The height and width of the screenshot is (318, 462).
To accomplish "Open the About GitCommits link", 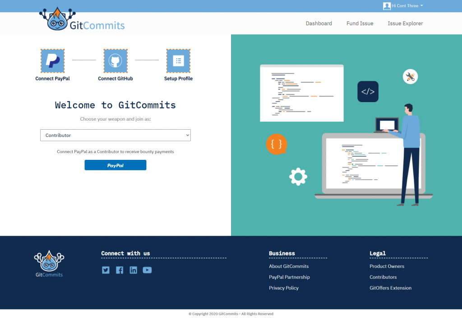I will (289, 266).
